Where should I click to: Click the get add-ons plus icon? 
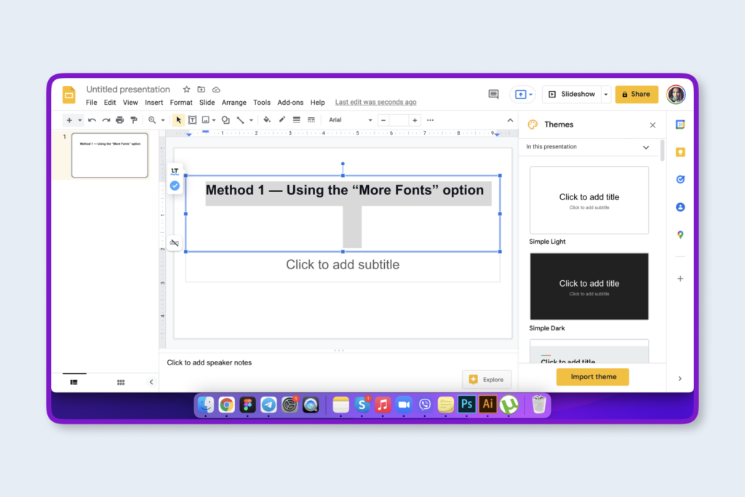click(x=680, y=279)
